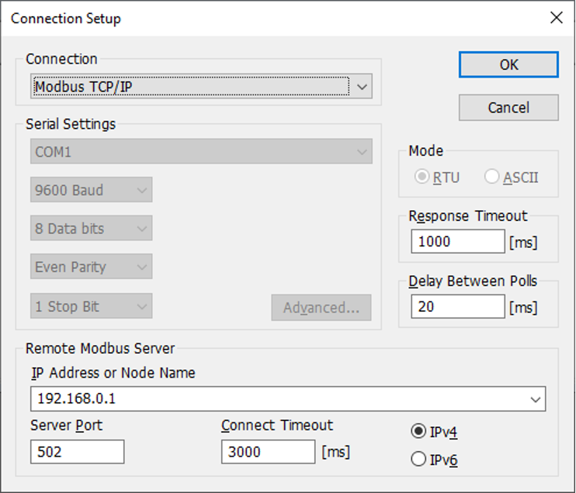The width and height of the screenshot is (576, 493).
Task: Focus the Response Timeout field
Action: [x=458, y=241]
